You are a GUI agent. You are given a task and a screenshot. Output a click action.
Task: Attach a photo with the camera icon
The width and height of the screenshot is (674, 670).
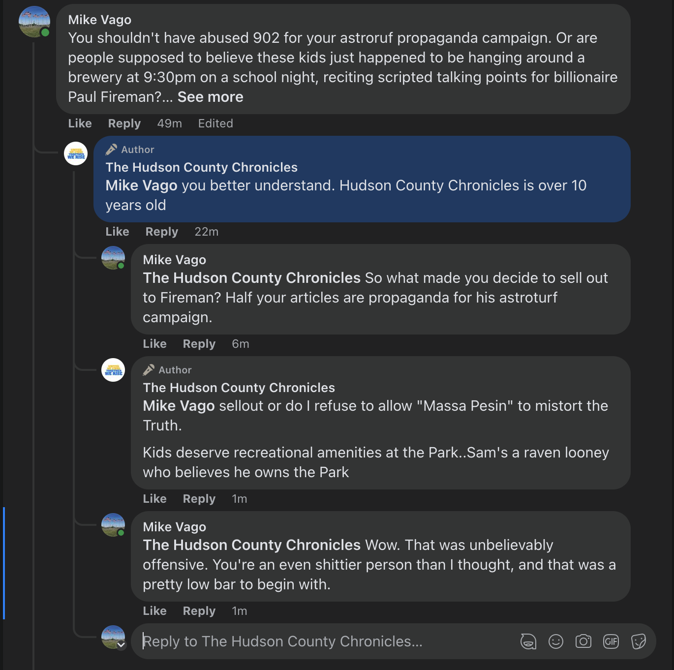[x=583, y=641]
